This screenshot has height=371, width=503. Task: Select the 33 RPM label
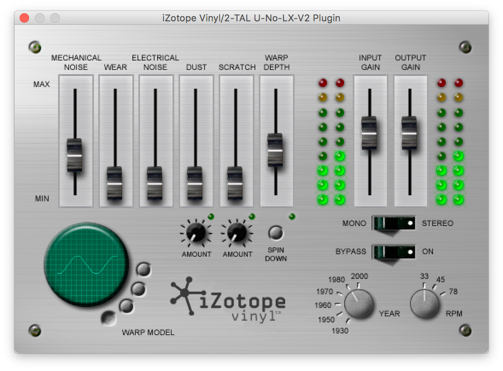point(424,276)
